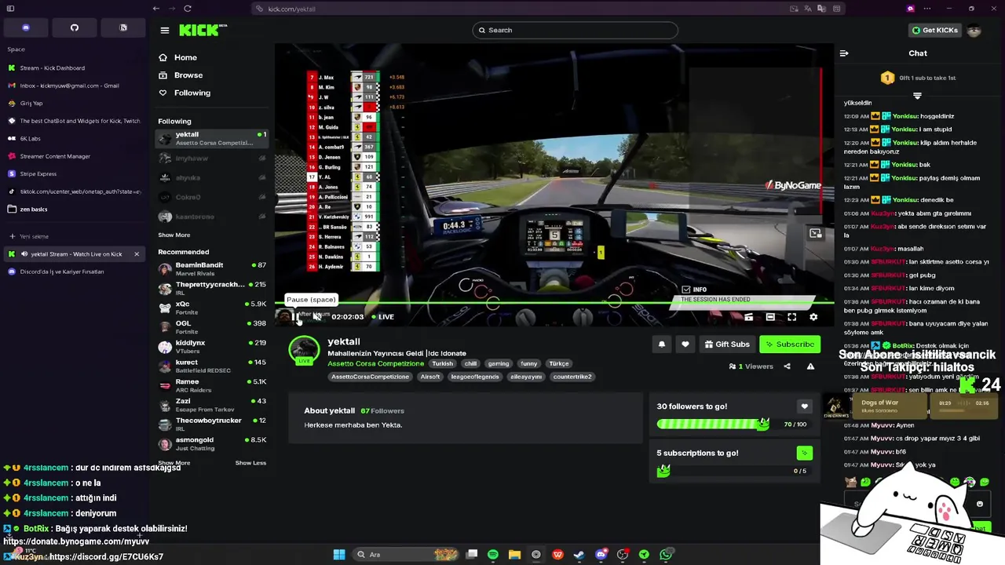The width and height of the screenshot is (1005, 565).
Task: Open pinned Notion tab
Action: pos(123,27)
